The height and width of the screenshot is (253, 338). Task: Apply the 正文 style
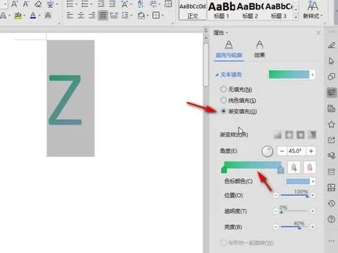coord(193,11)
